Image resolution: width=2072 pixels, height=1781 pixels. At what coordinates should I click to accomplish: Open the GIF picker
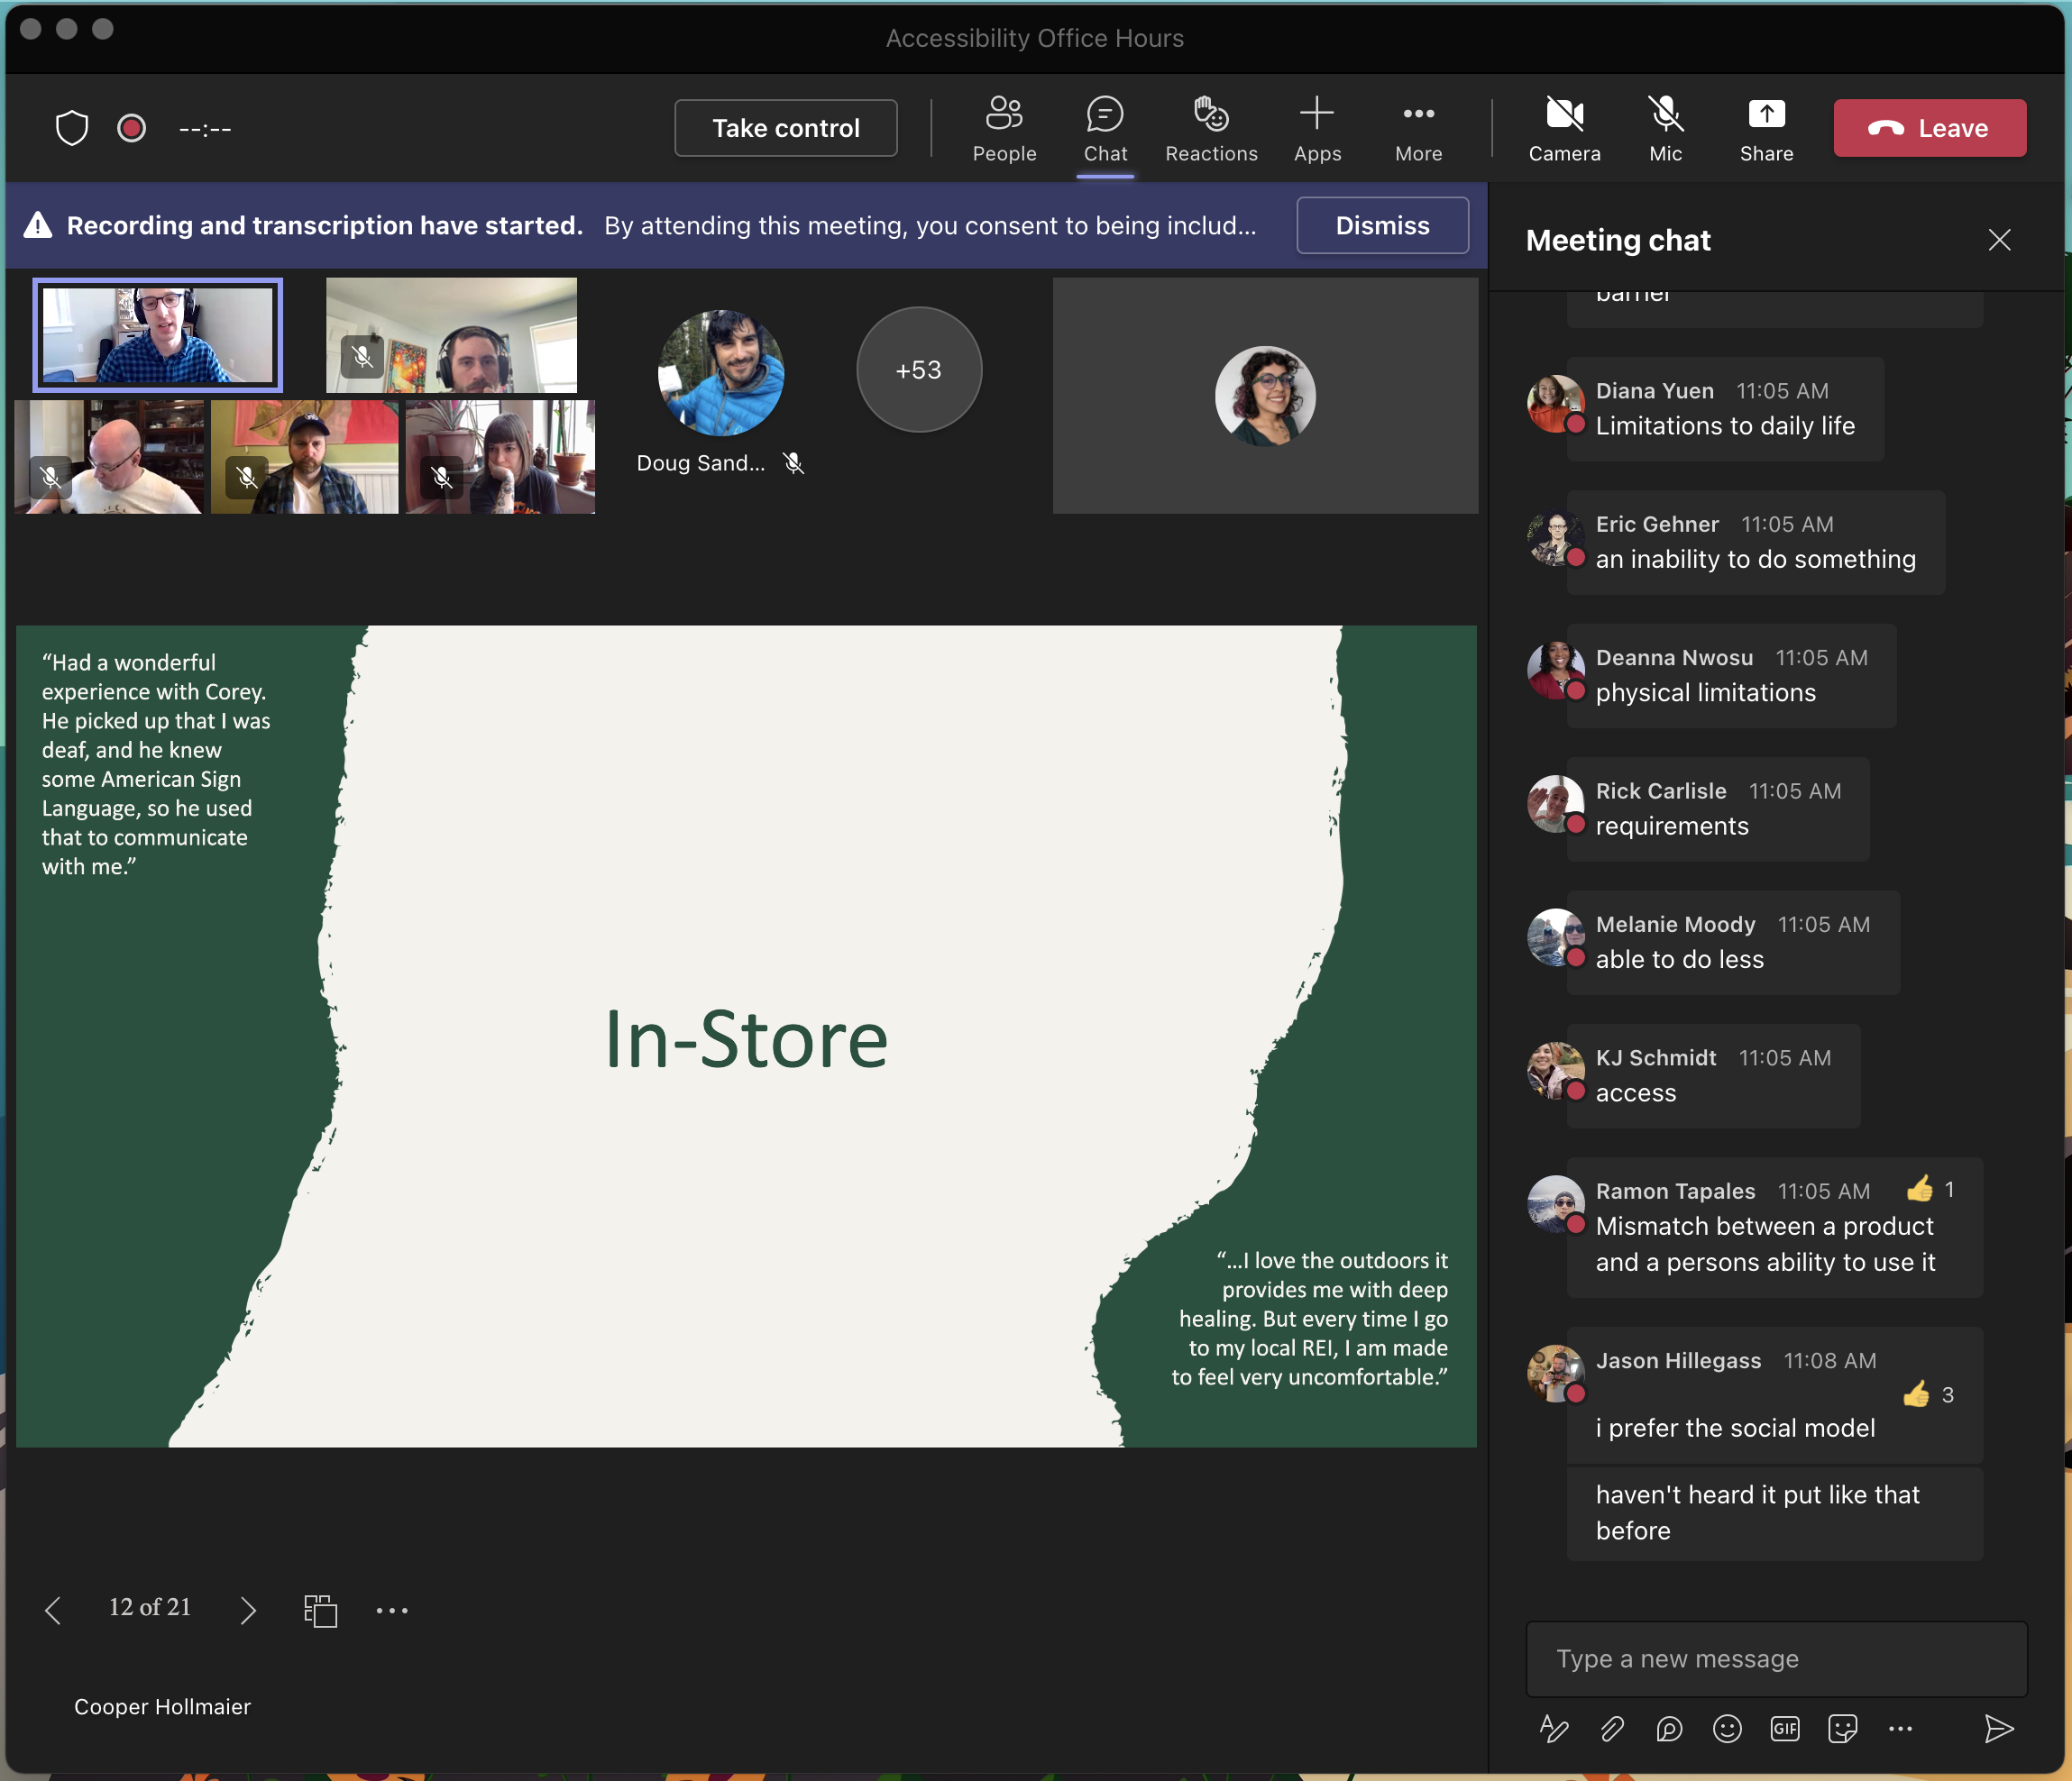[1784, 1728]
